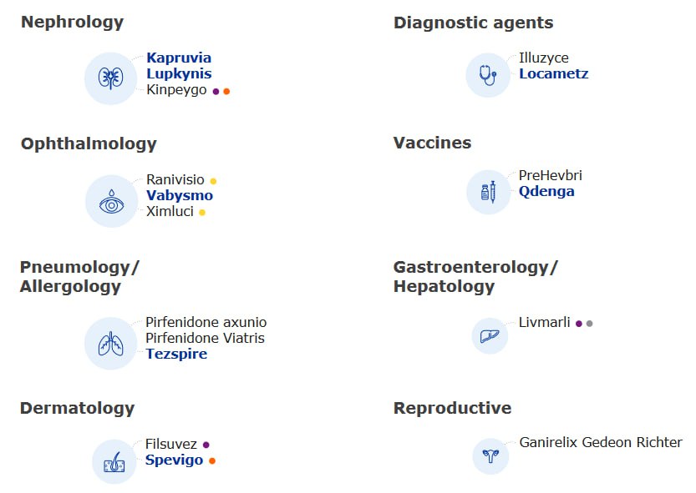Select the eye icon under Ophthalmology
This screenshot has width=696, height=493.
click(x=111, y=201)
